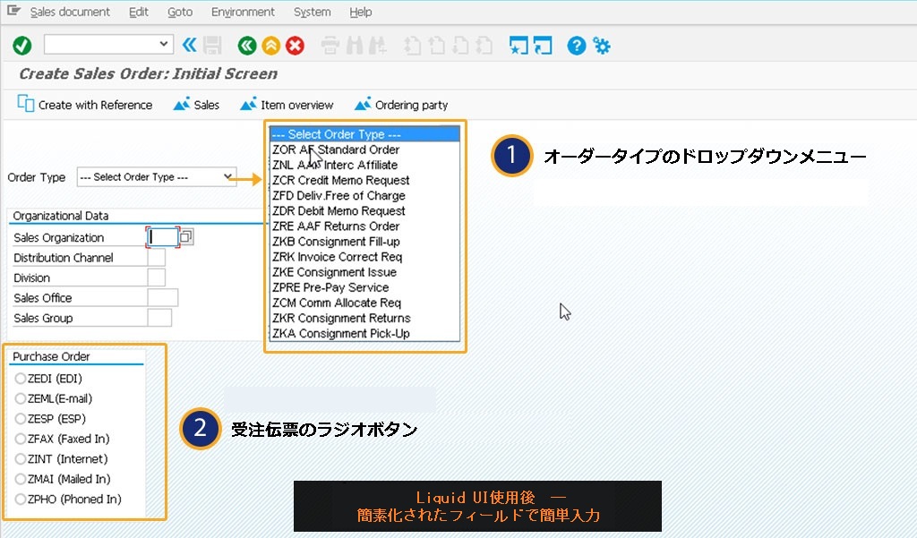Expand the Order Type dropdown
The height and width of the screenshot is (538, 917).
228,177
